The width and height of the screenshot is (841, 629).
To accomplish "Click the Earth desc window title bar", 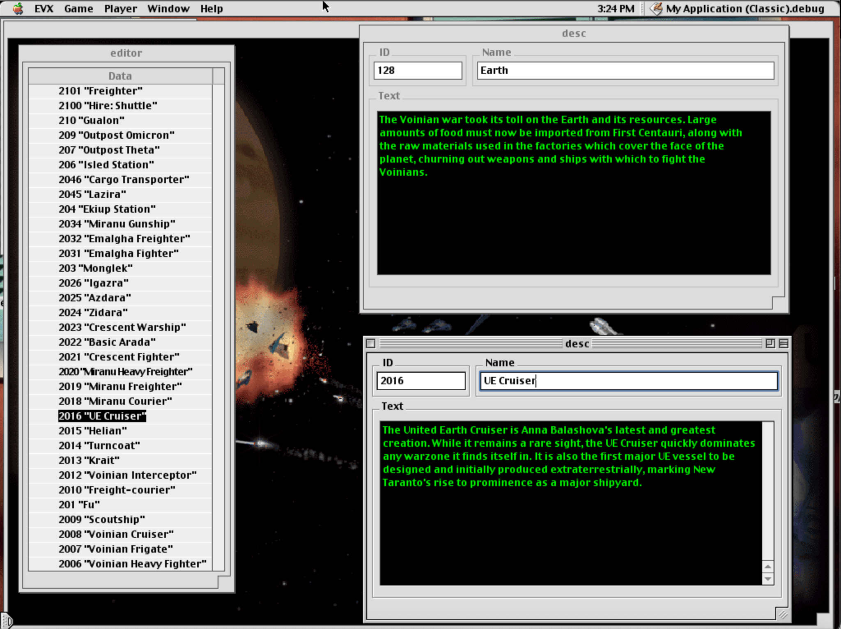I will click(574, 33).
